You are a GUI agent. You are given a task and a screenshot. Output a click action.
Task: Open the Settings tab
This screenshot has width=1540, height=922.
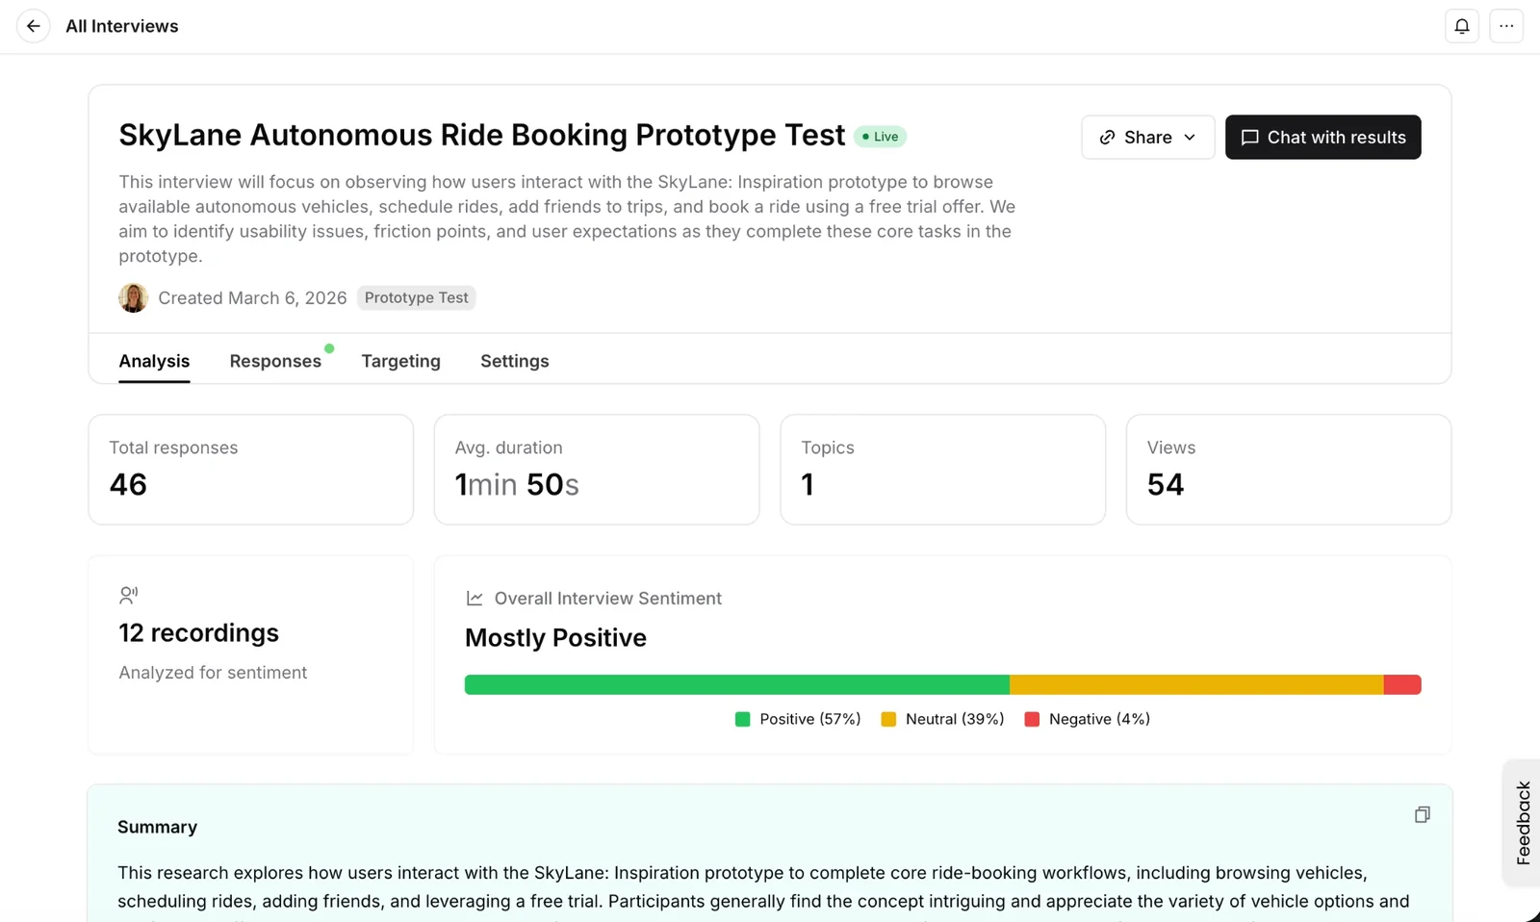click(x=515, y=361)
